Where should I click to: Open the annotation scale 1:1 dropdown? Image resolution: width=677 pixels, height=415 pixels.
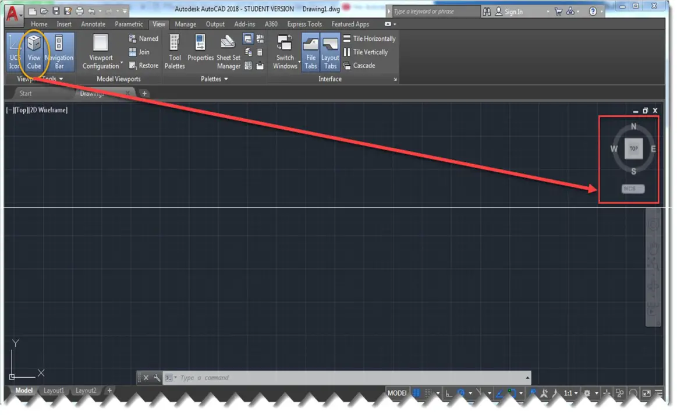tap(571, 393)
